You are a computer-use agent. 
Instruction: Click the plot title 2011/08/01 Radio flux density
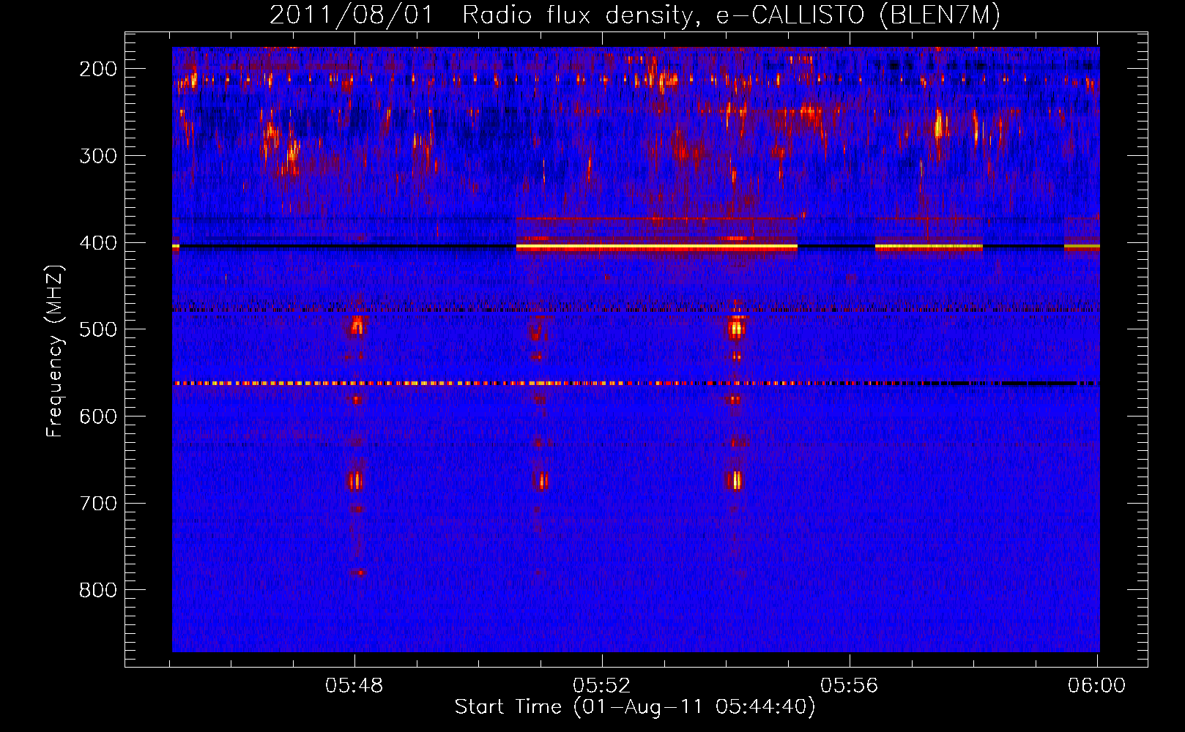coord(635,15)
